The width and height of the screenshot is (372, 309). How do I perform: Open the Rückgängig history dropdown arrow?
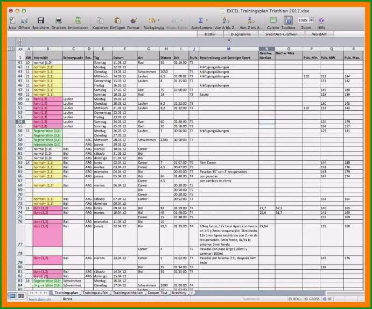pyautogui.click(x=158, y=20)
